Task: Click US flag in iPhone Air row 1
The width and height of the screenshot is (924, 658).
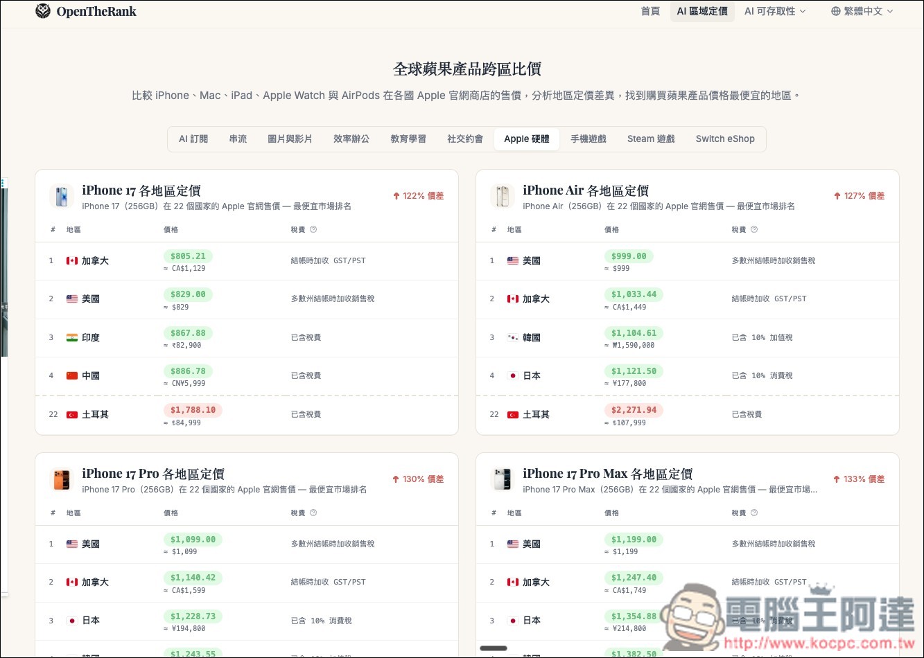Action: [x=513, y=261]
